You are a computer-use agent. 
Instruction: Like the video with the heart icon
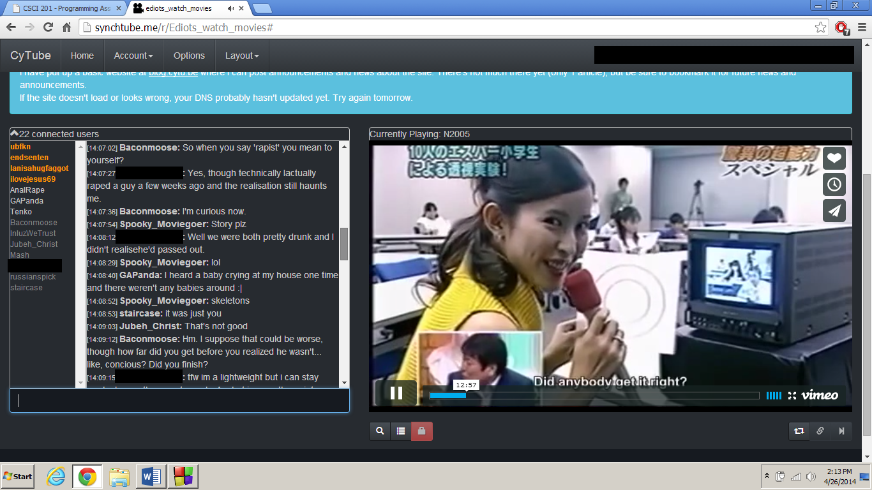click(834, 158)
